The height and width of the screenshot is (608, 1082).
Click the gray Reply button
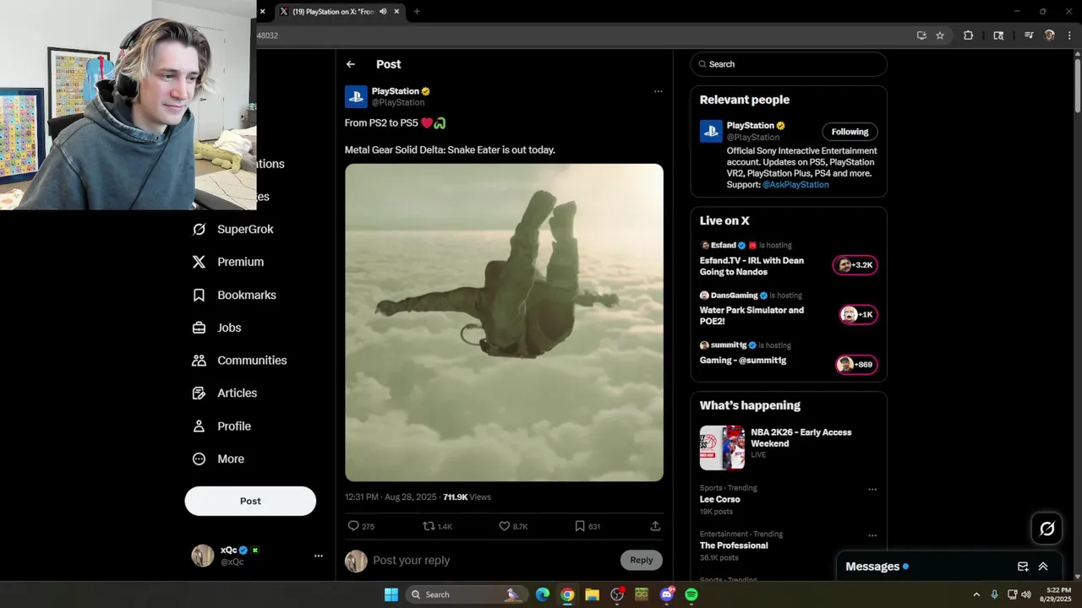click(641, 560)
